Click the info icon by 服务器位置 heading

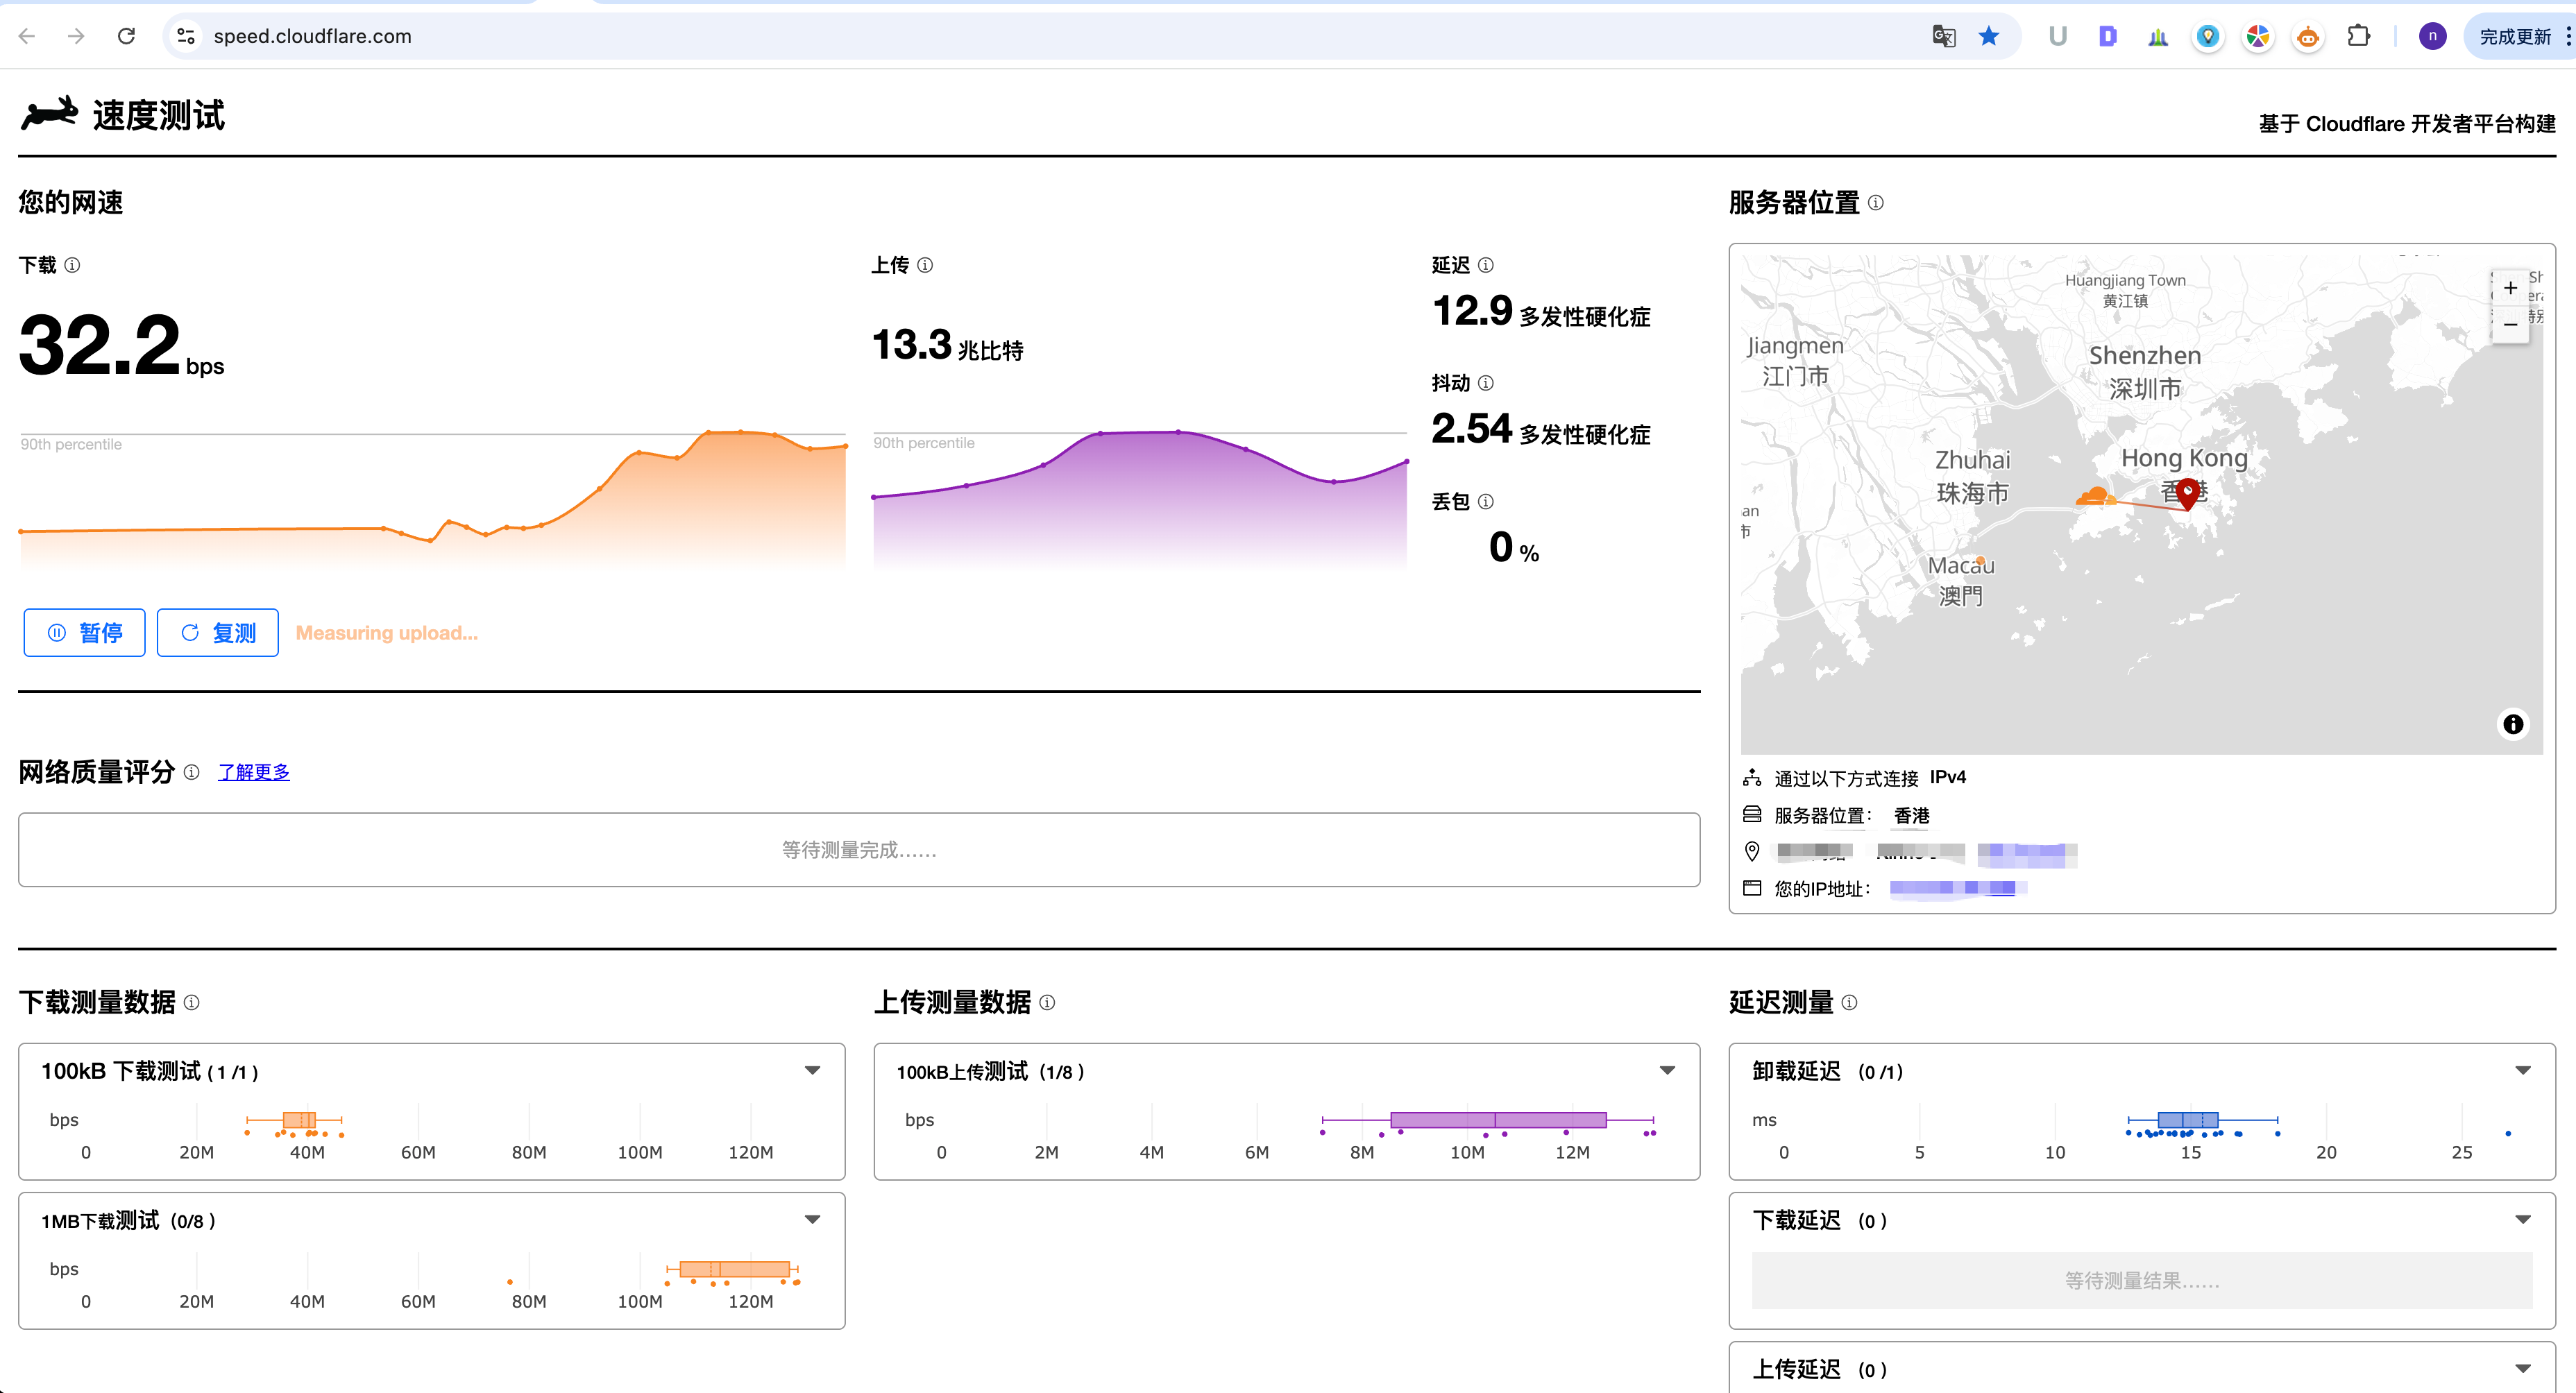(x=1876, y=203)
